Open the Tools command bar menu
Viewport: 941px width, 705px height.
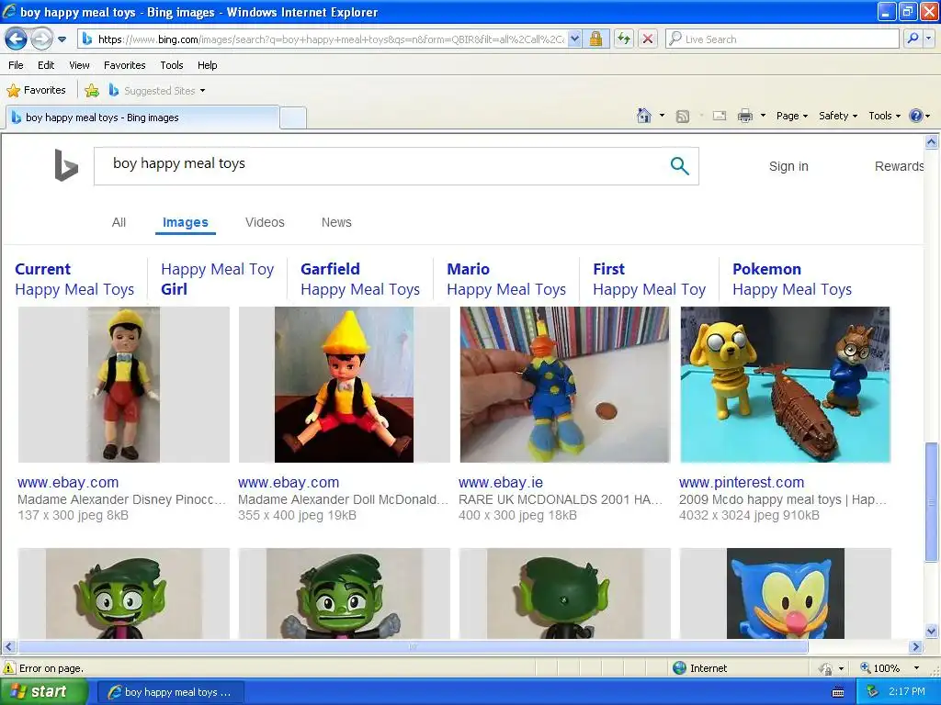884,116
